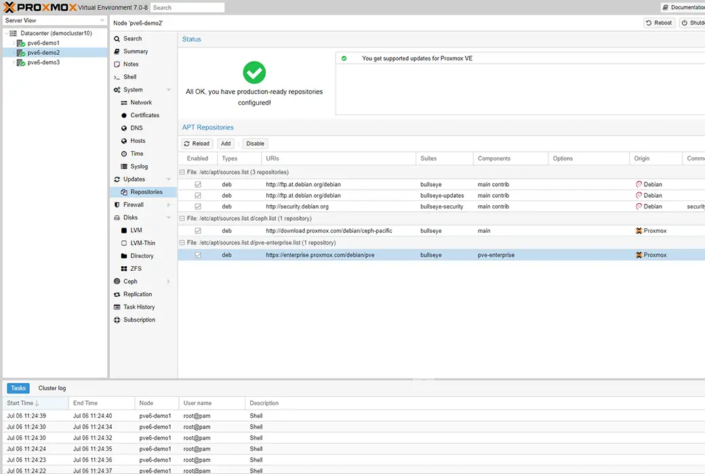Click the LVM square icon
705x474 pixels.
pyautogui.click(x=124, y=230)
